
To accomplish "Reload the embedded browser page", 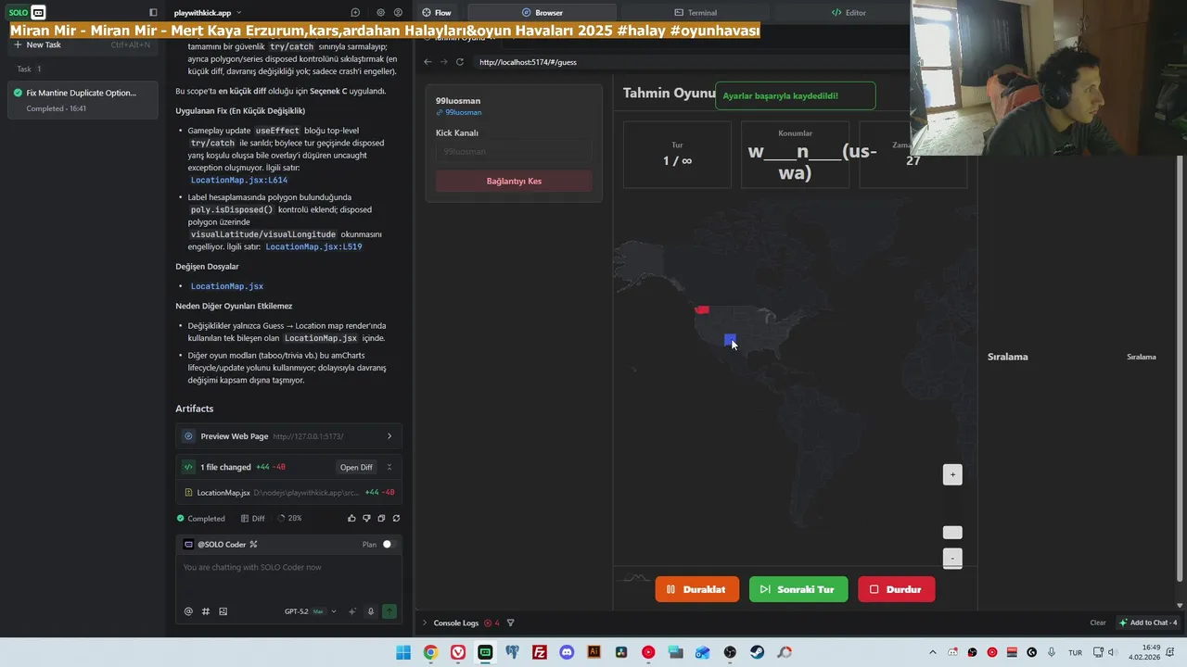I will coord(459,62).
